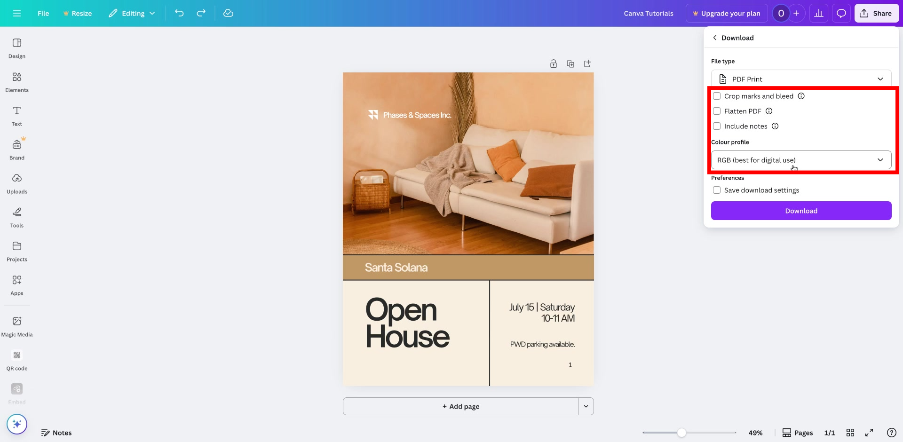Click the page lock icon
Screen dimensions: 903x442
click(x=553, y=63)
